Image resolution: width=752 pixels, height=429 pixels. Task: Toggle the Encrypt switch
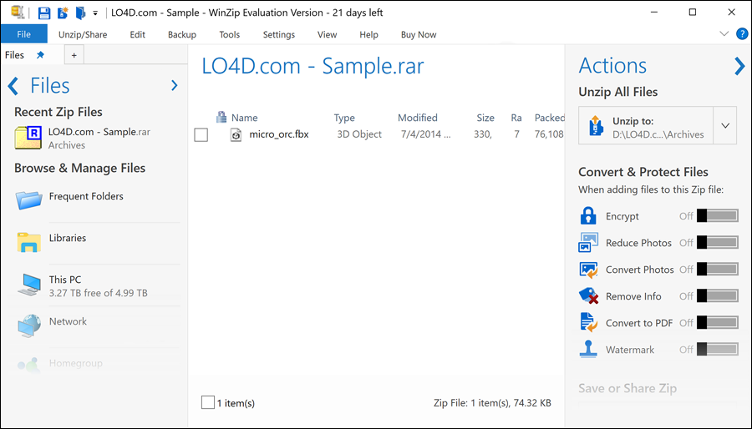pyautogui.click(x=718, y=215)
